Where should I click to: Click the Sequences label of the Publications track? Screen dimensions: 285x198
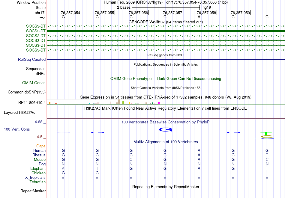point(36,69)
